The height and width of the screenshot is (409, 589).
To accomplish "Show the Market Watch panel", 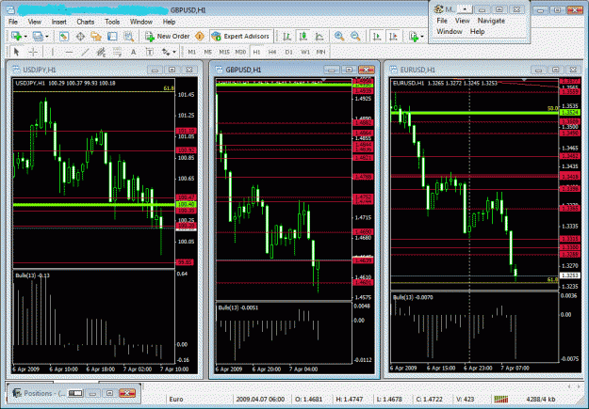I will click(x=64, y=37).
